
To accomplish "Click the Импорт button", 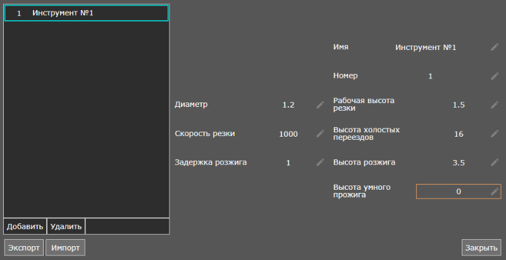I will pos(66,248).
